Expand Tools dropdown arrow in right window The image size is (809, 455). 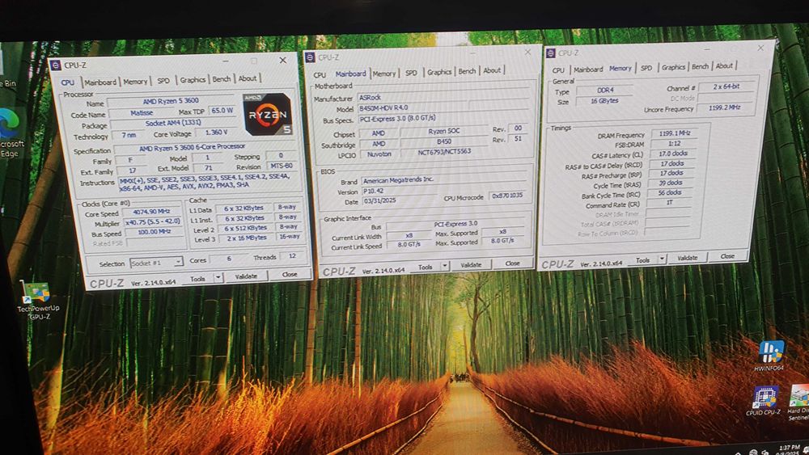[x=662, y=259]
